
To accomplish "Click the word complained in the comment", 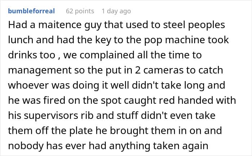I will (107, 55).
